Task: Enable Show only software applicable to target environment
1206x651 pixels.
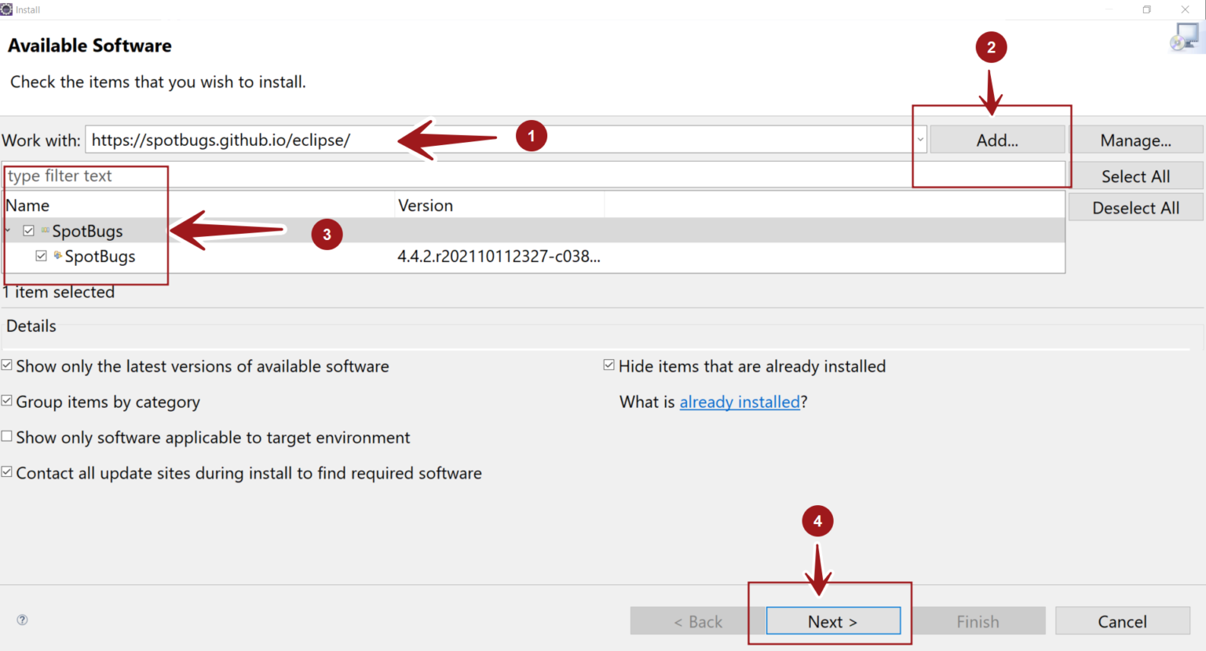Action: [7, 437]
